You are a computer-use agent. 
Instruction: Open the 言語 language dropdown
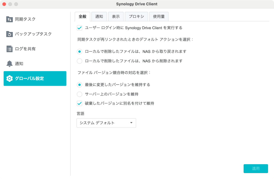106,123
